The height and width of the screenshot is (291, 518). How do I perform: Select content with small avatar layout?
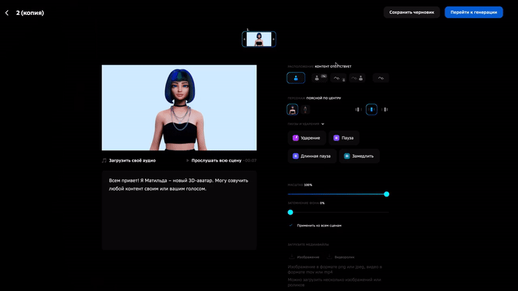click(339, 78)
